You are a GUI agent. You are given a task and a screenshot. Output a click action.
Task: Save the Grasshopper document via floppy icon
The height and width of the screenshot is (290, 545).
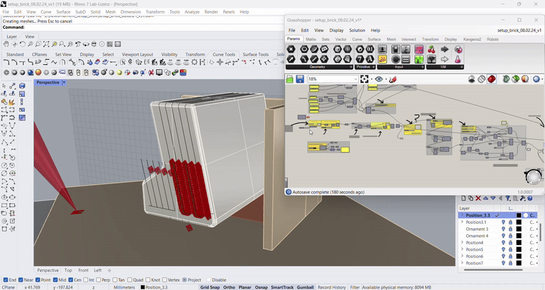coord(300,79)
